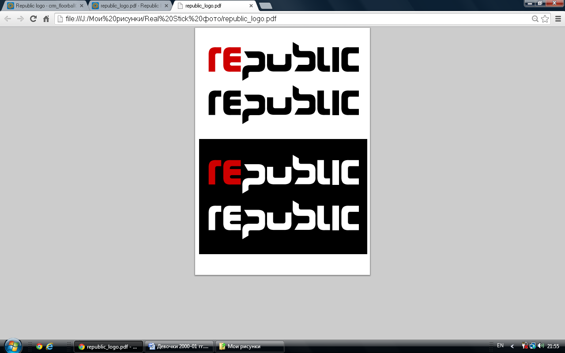565x353 pixels.
Task: Click the browser Forward arrow
Action: pos(20,19)
